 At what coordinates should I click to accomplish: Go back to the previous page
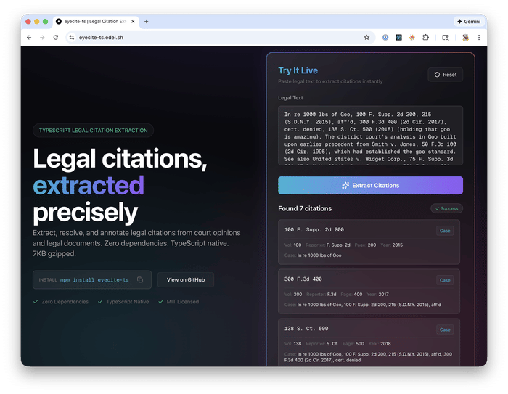29,37
